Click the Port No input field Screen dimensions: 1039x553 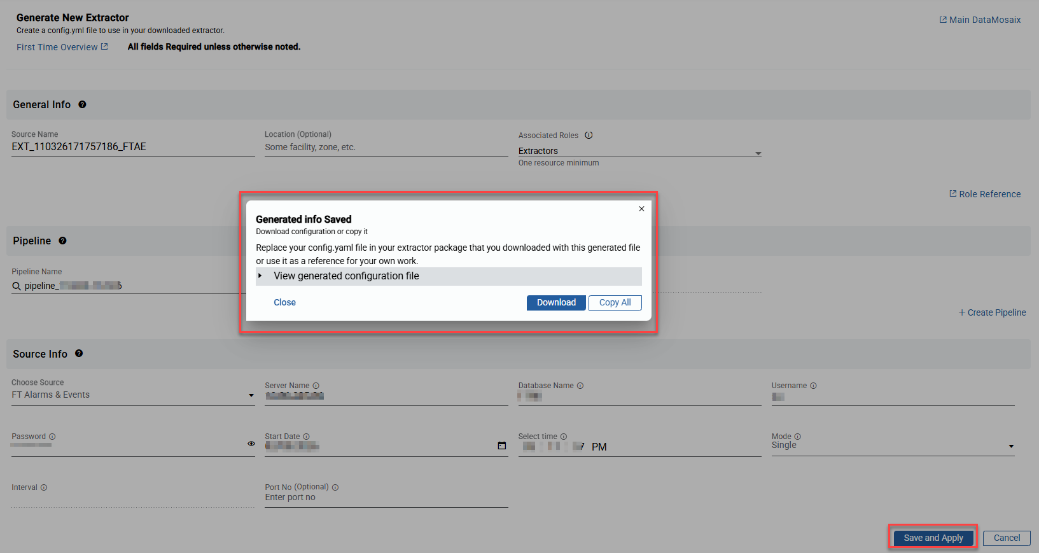[x=386, y=498]
